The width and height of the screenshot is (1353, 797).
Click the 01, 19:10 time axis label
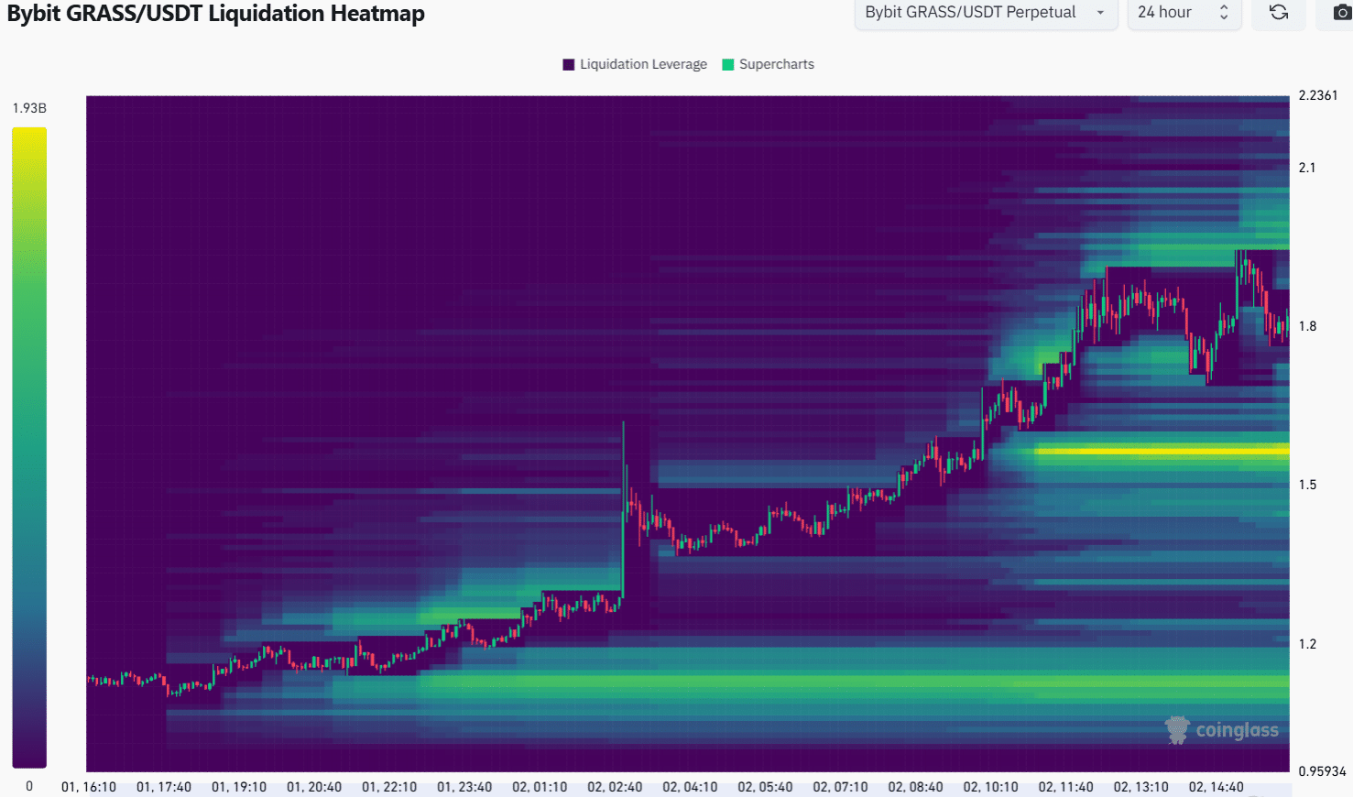[239, 787]
